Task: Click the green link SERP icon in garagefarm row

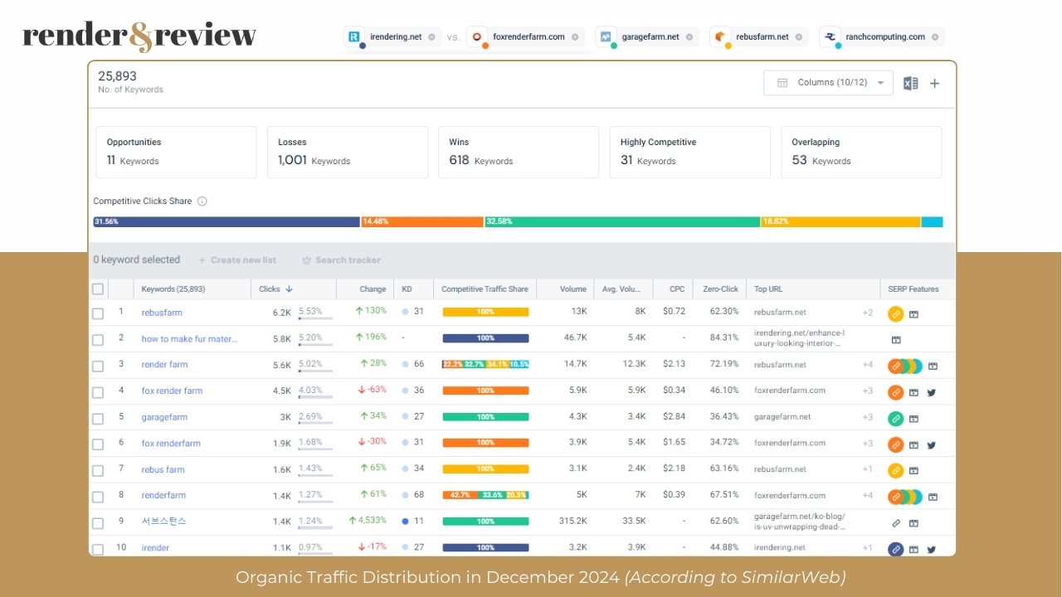Action: (895, 419)
